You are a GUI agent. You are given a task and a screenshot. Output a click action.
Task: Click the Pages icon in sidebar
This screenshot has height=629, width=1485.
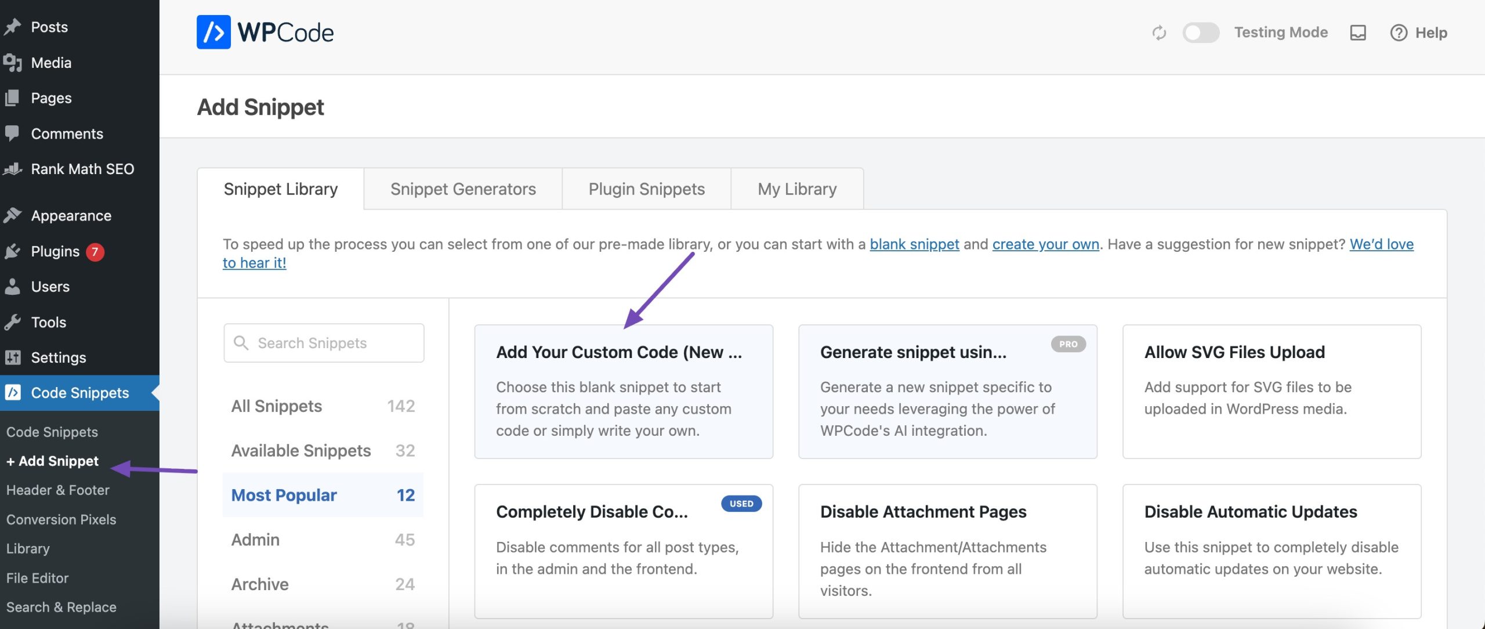pos(12,98)
